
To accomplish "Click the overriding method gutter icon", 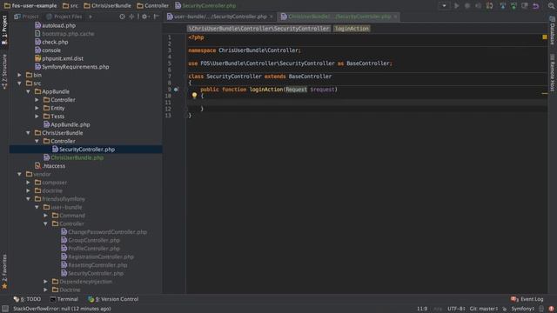I will coord(176,90).
